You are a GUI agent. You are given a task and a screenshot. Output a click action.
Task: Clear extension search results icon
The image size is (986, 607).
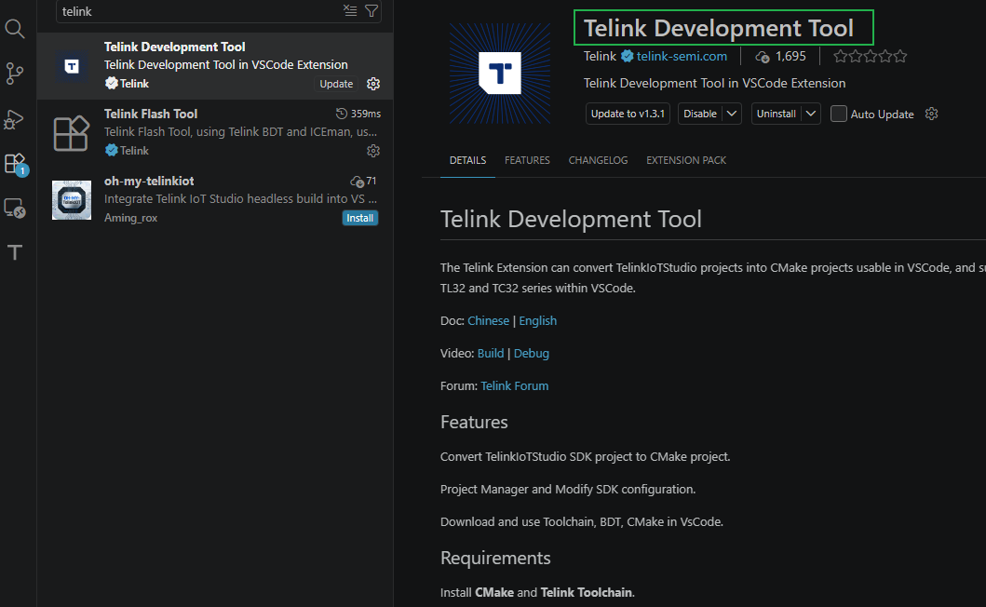point(350,10)
